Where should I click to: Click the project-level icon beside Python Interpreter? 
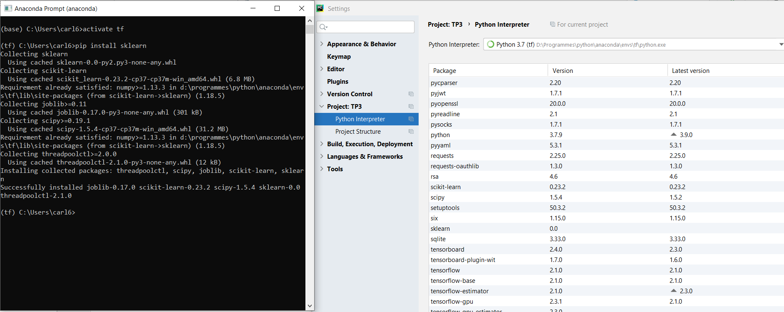pyautogui.click(x=411, y=119)
